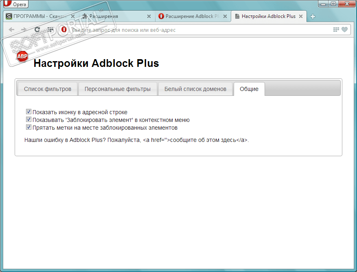
Task: Reload the current page
Action: point(37,30)
